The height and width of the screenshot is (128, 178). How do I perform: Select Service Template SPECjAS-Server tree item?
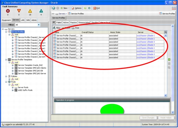pos(32,74)
